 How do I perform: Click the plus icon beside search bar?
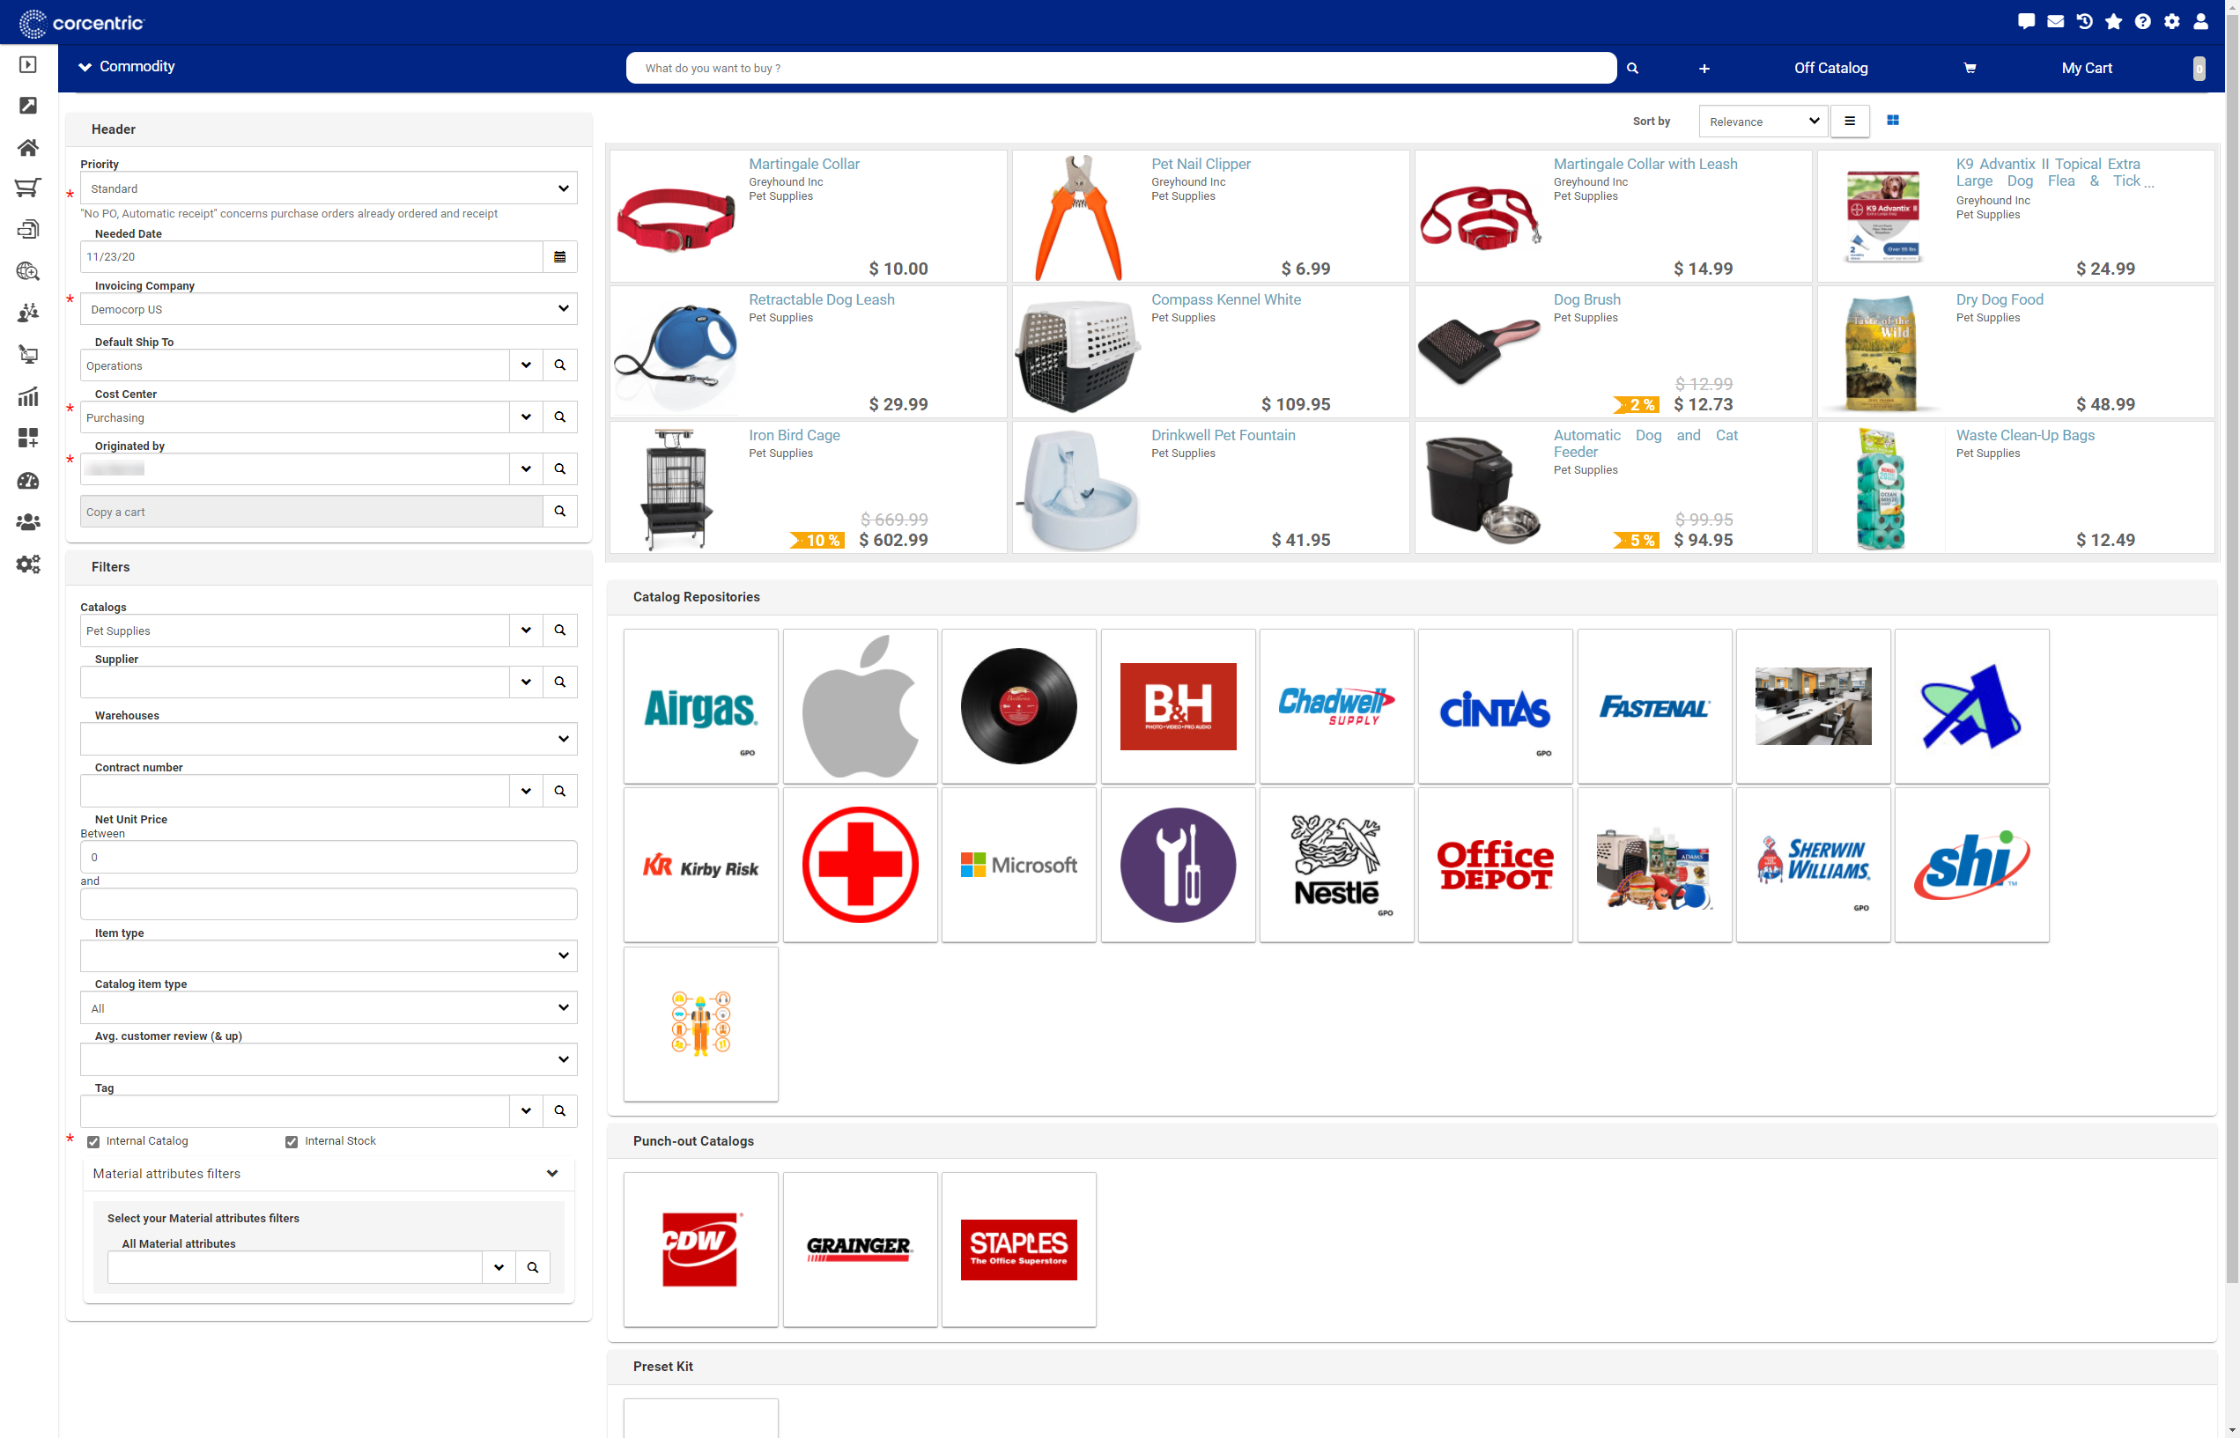coord(1704,68)
